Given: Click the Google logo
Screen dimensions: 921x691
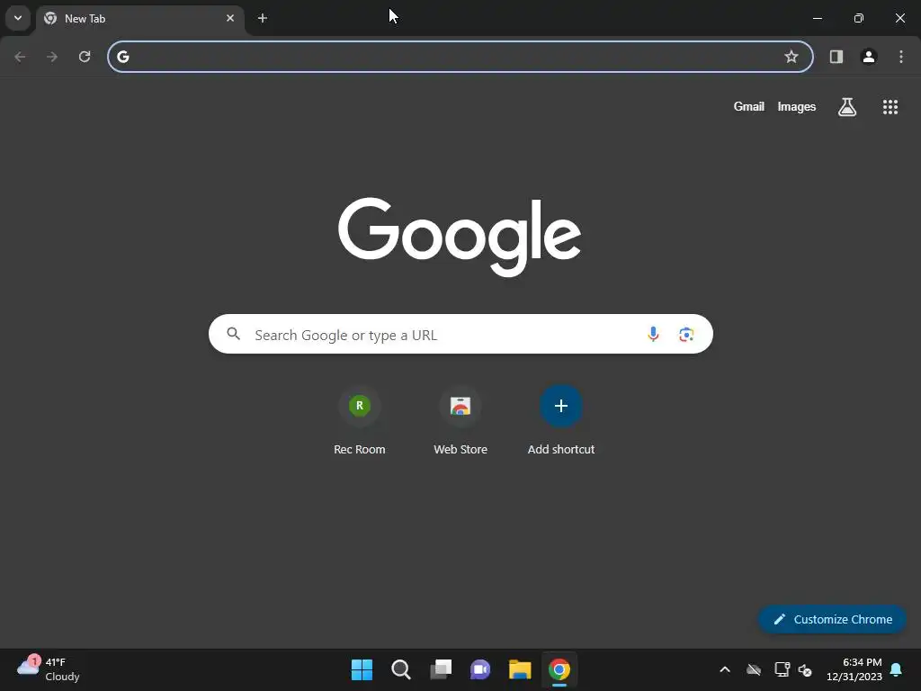Looking at the screenshot, I should coord(460,237).
